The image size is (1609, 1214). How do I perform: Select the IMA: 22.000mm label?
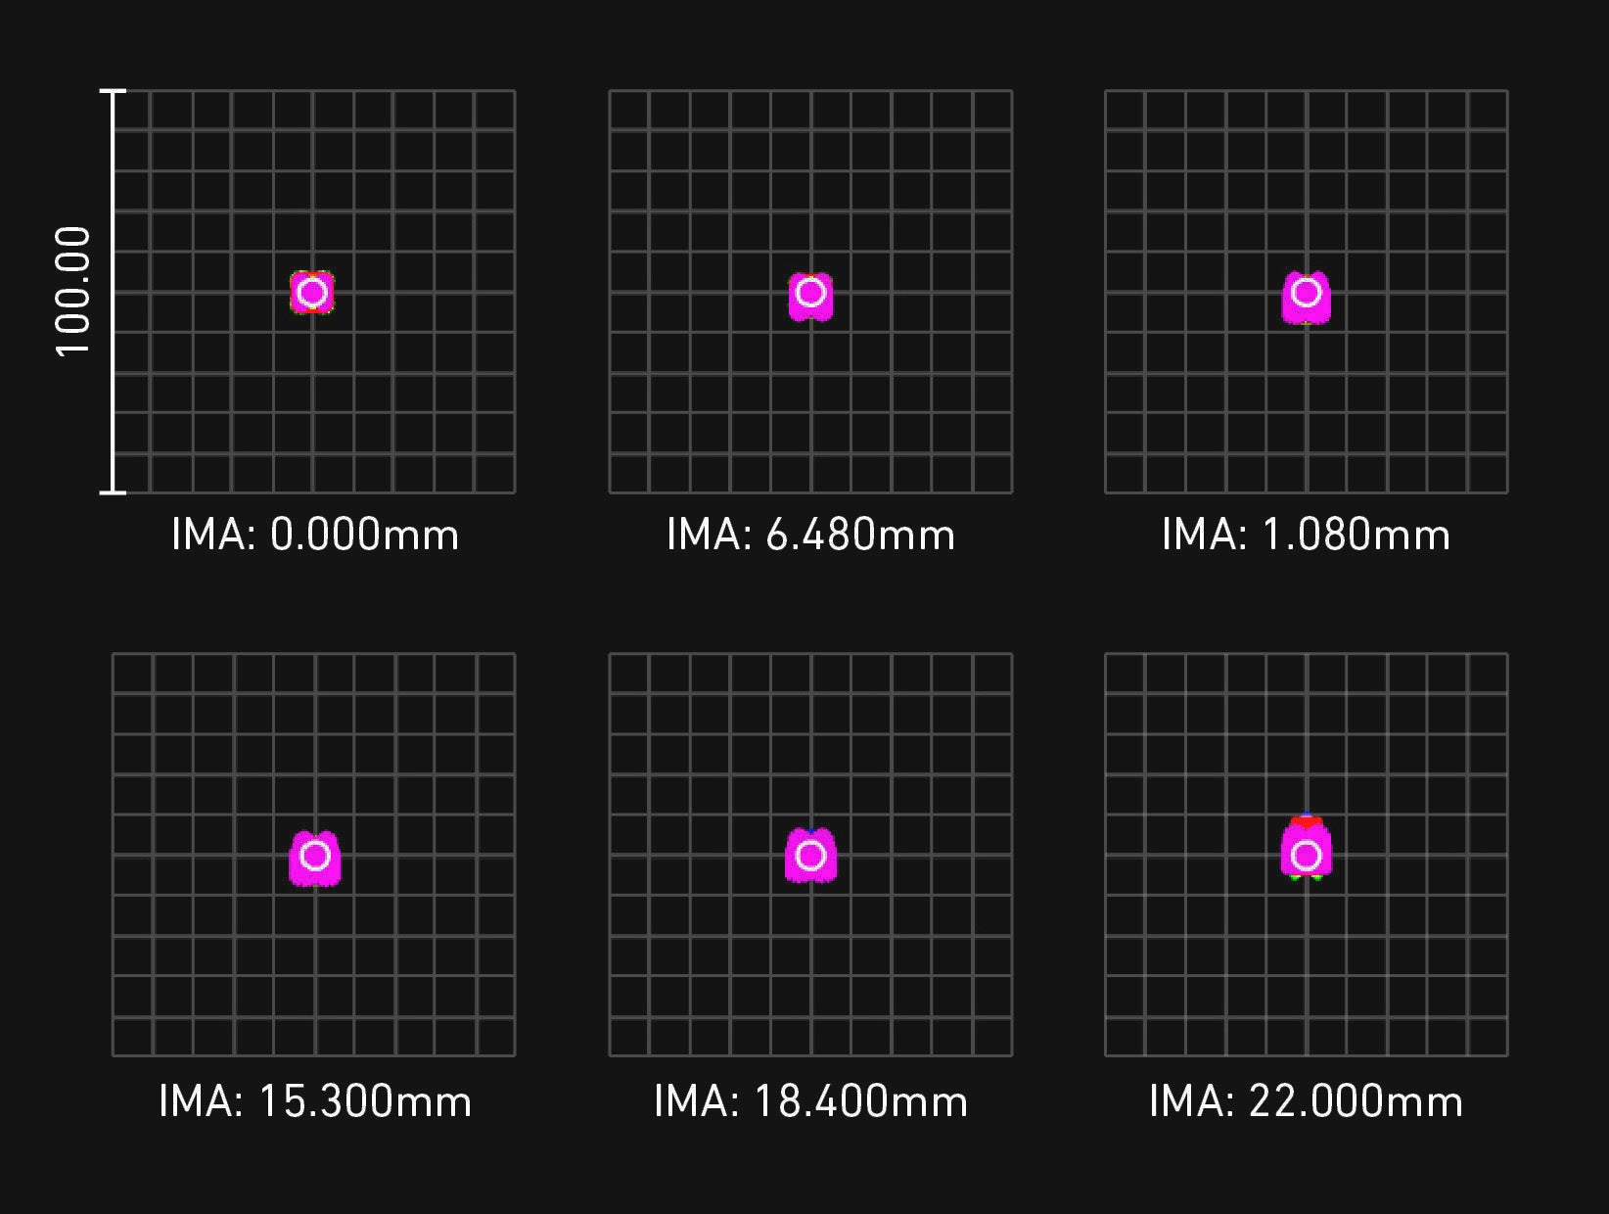click(x=1306, y=1101)
